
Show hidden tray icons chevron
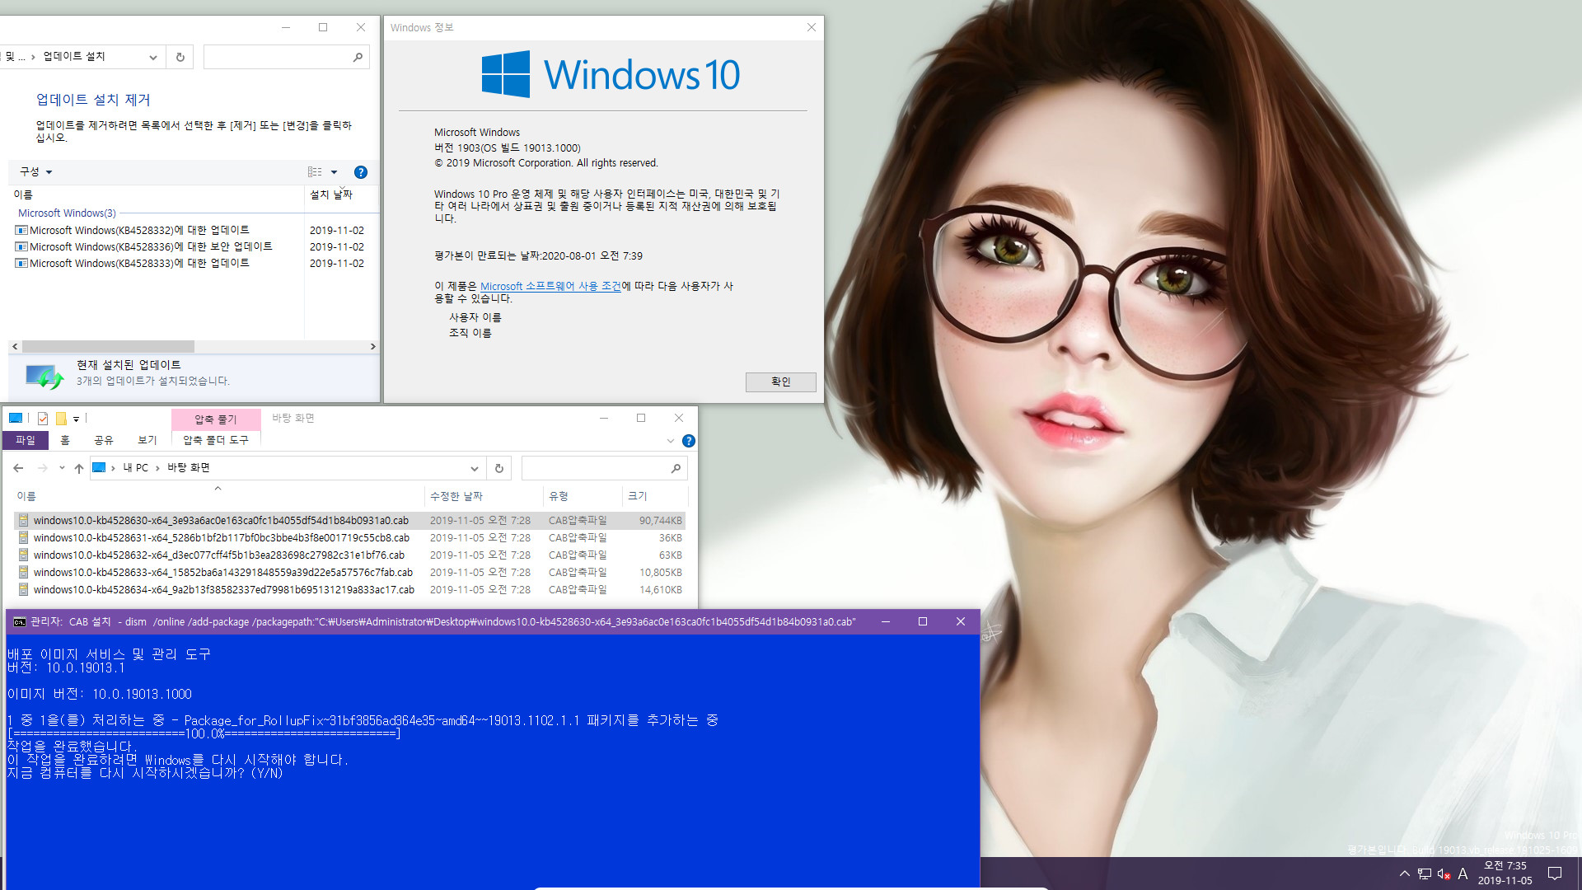(1404, 874)
